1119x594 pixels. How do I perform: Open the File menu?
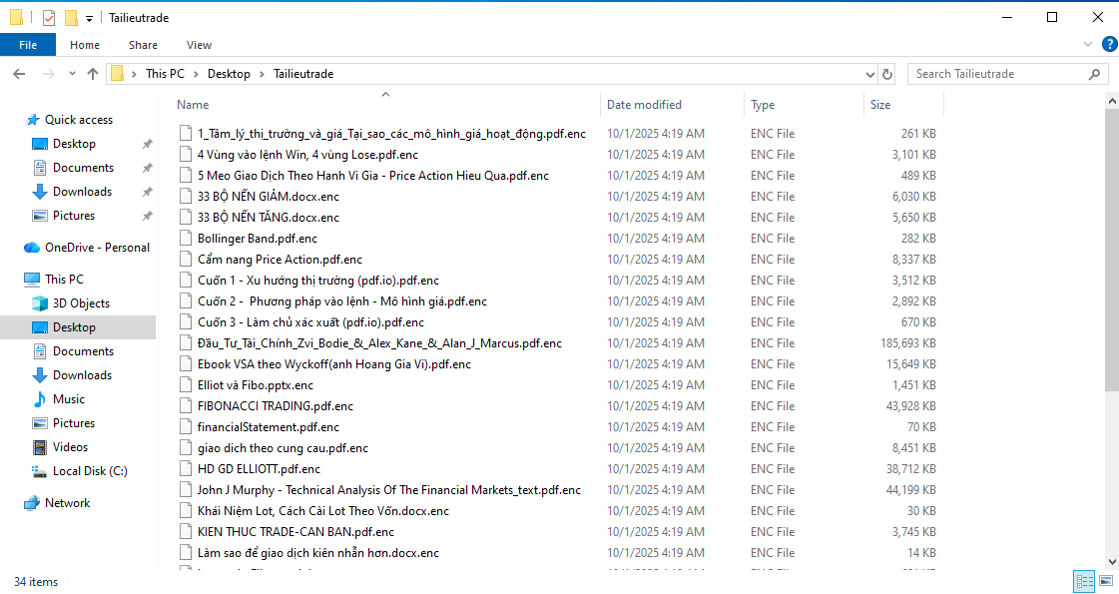click(x=28, y=45)
